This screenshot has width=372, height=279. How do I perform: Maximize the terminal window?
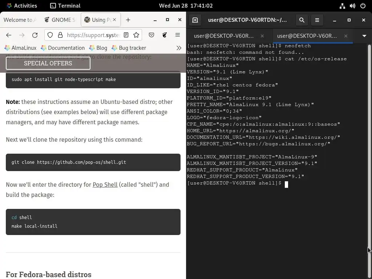[x=349, y=20]
